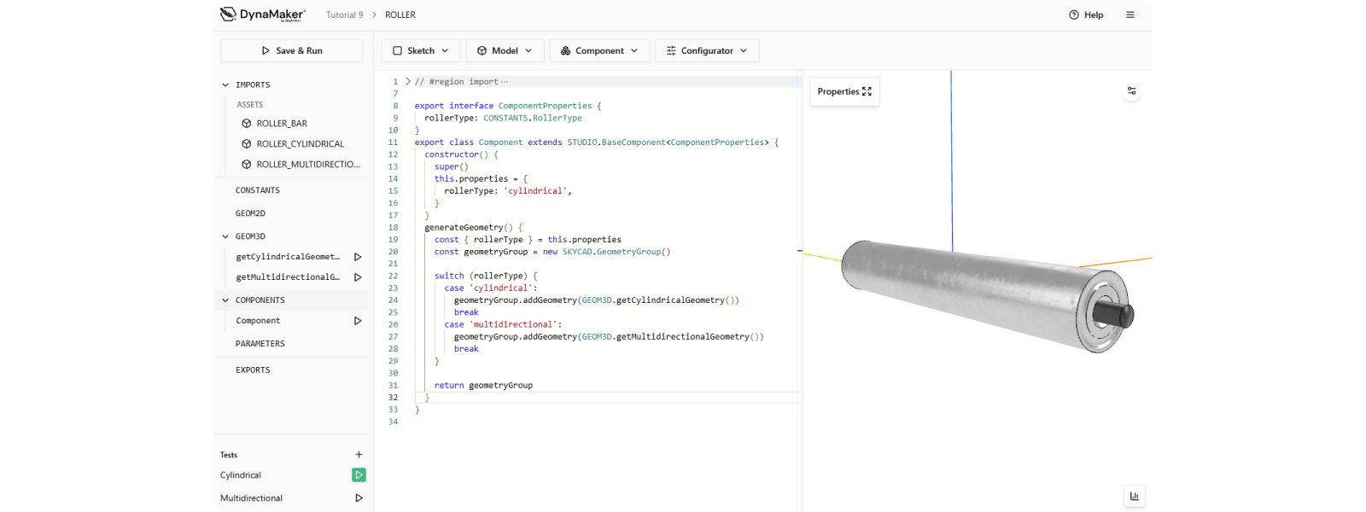Open the Model dropdown menu
The height and width of the screenshot is (512, 1366).
[x=505, y=51]
